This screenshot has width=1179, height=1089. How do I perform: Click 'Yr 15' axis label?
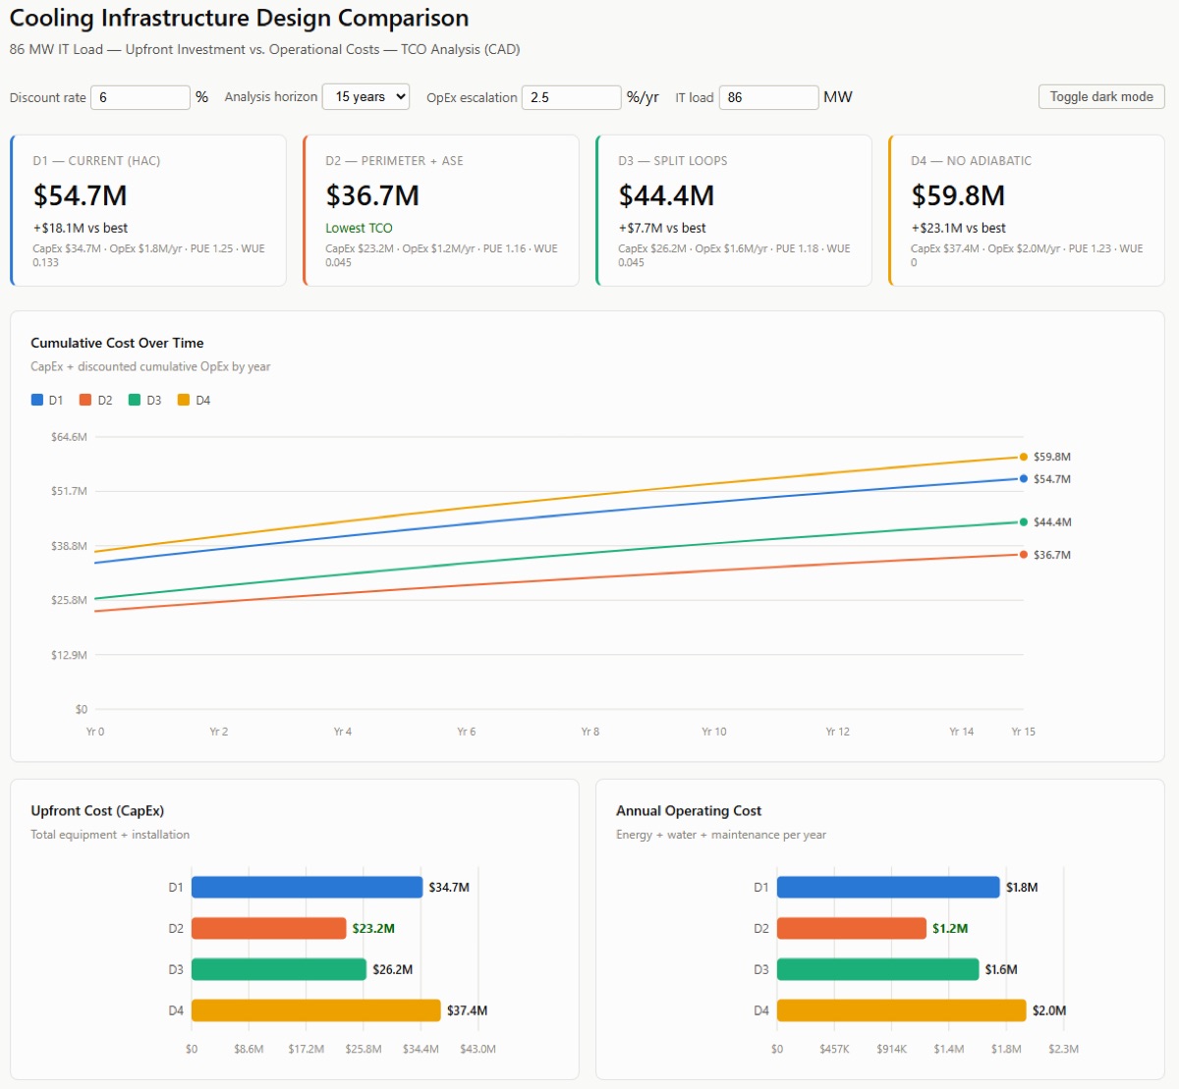[1024, 732]
